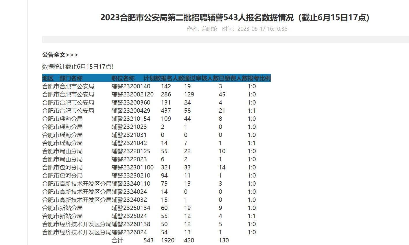Click approved count 129

coord(189,94)
